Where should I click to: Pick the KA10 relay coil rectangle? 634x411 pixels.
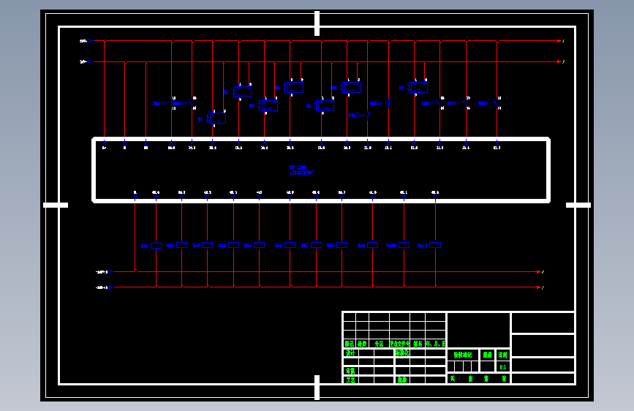coord(404,245)
